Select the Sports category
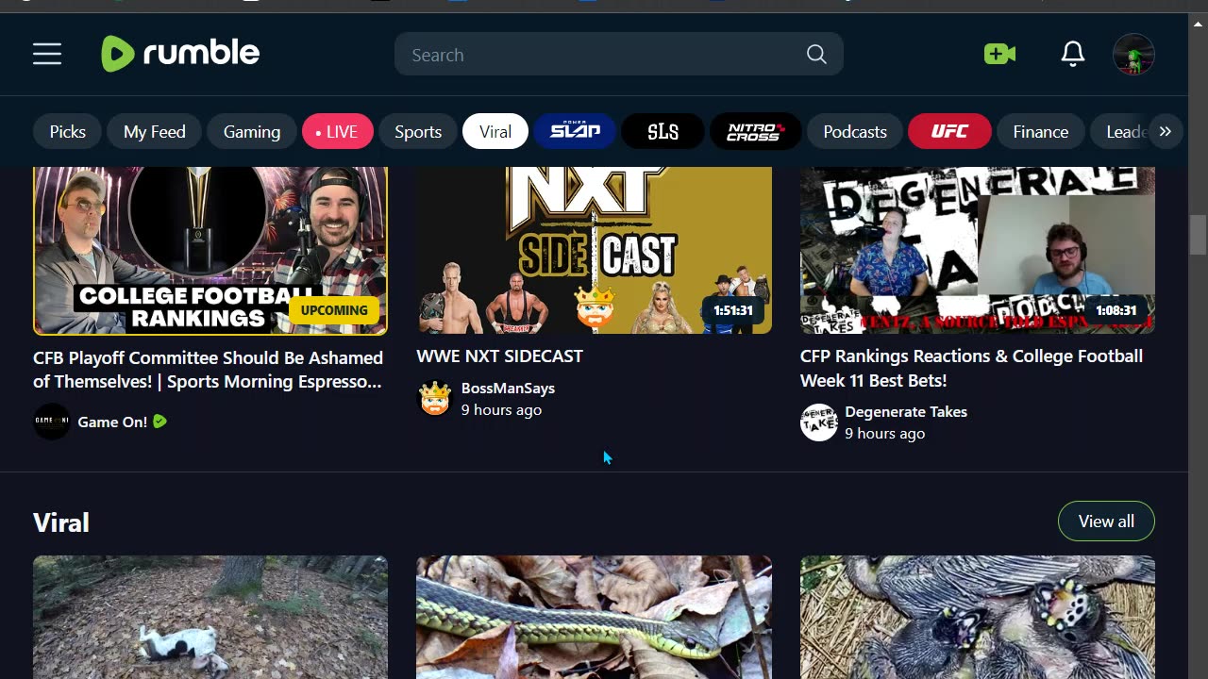This screenshot has width=1208, height=679. (418, 131)
